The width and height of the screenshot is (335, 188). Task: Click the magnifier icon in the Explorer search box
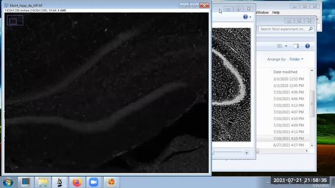(x=310, y=29)
